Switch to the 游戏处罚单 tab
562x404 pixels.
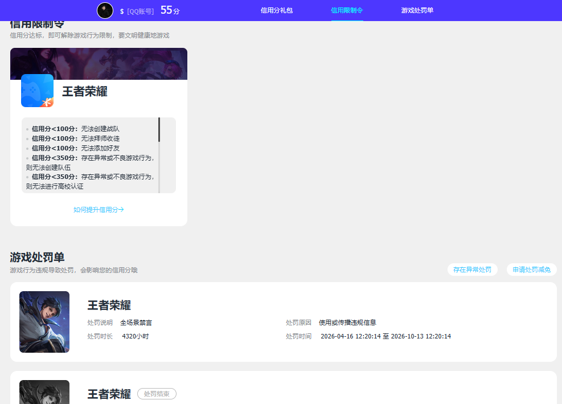pyautogui.click(x=417, y=10)
